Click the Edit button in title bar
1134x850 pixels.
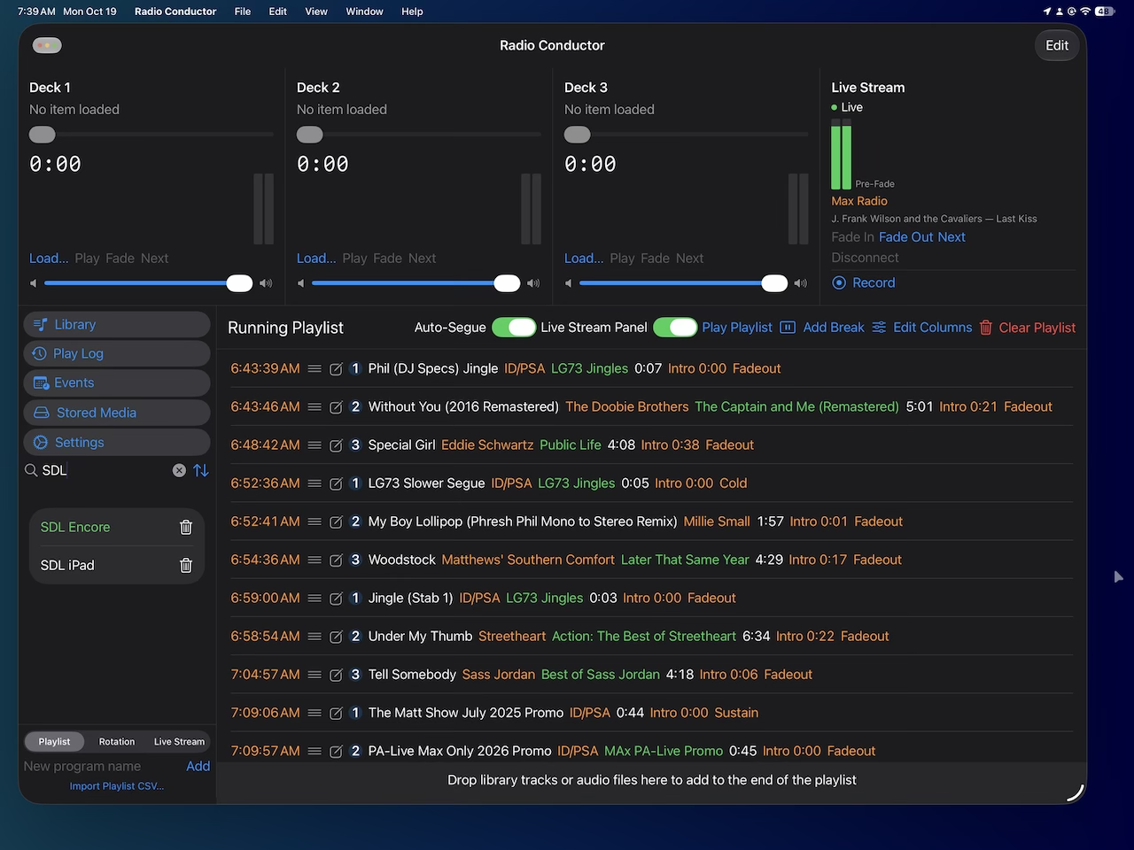click(x=1057, y=45)
